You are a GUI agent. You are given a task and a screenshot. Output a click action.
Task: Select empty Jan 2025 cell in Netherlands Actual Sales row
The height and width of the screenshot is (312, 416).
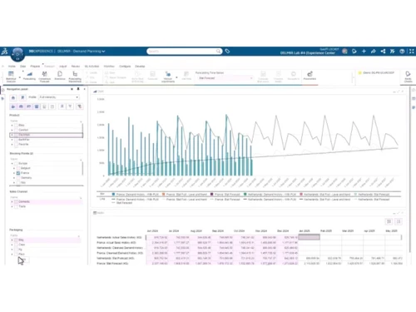(x=309, y=237)
